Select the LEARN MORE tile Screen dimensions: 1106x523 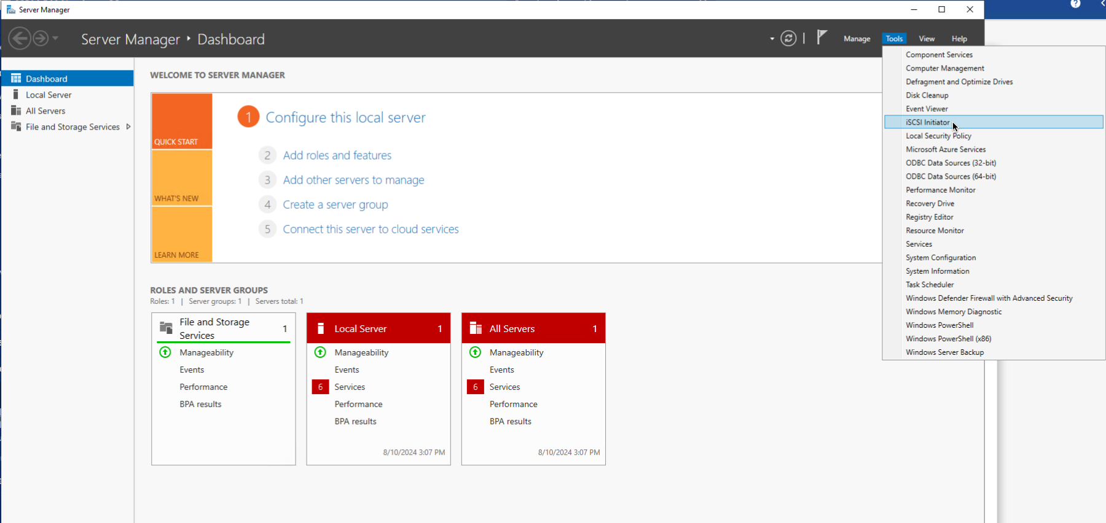182,234
